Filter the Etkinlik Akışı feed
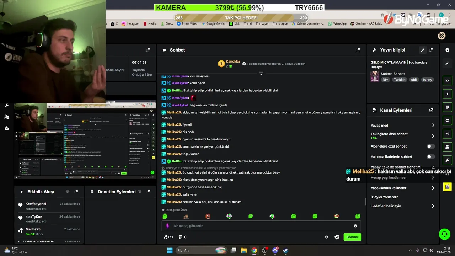This screenshot has width=455, height=256. pyautogui.click(x=68, y=192)
